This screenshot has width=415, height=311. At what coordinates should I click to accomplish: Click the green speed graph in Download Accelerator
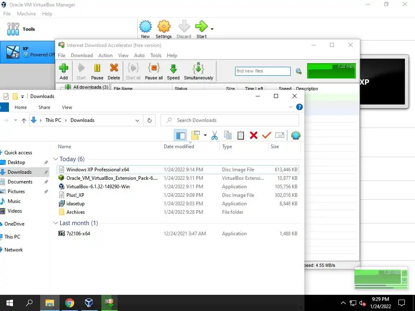point(332,71)
